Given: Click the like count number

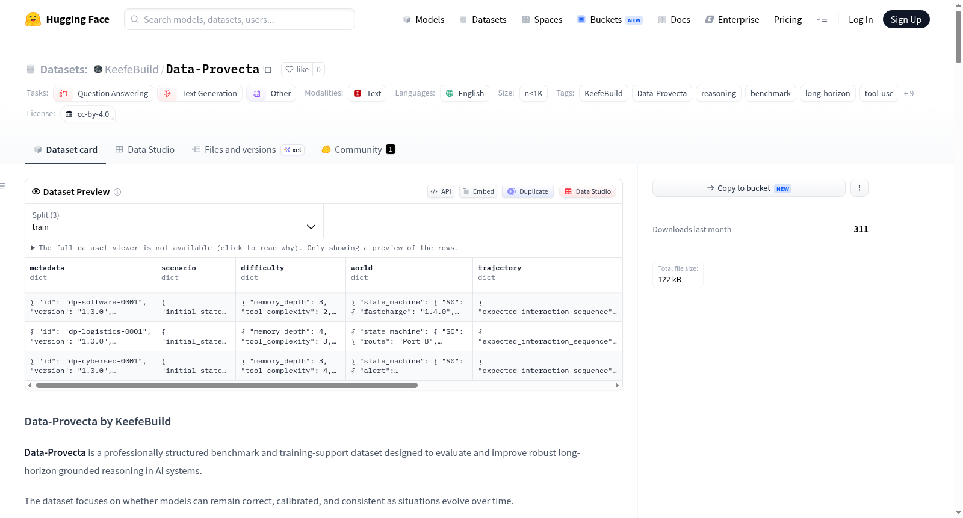Looking at the screenshot, I should point(319,69).
